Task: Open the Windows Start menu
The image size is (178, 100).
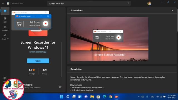Action: click(x=61, y=97)
